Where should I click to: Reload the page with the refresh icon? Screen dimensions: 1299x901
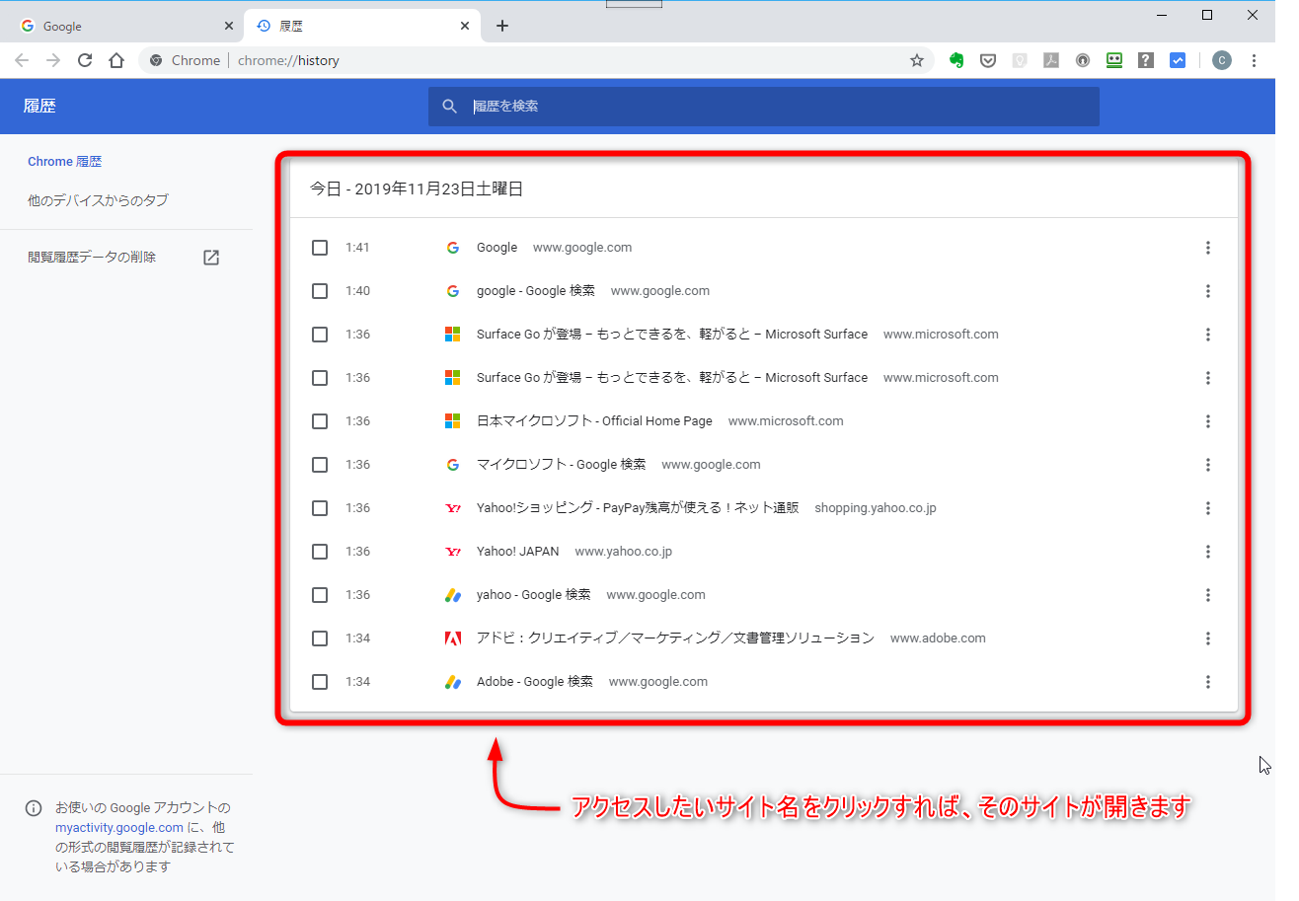coord(85,60)
